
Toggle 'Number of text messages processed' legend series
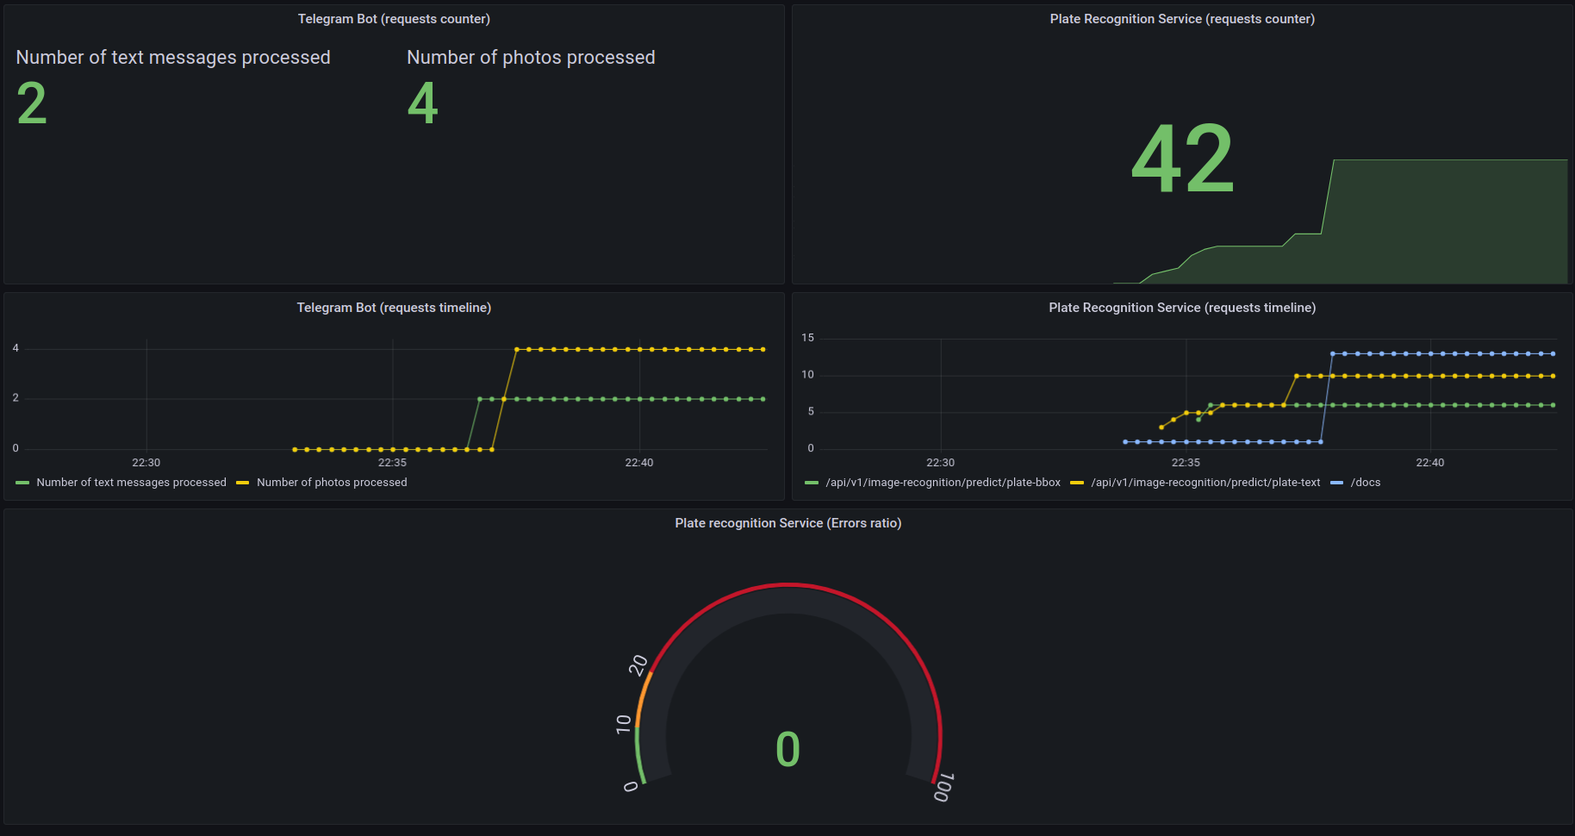131,483
